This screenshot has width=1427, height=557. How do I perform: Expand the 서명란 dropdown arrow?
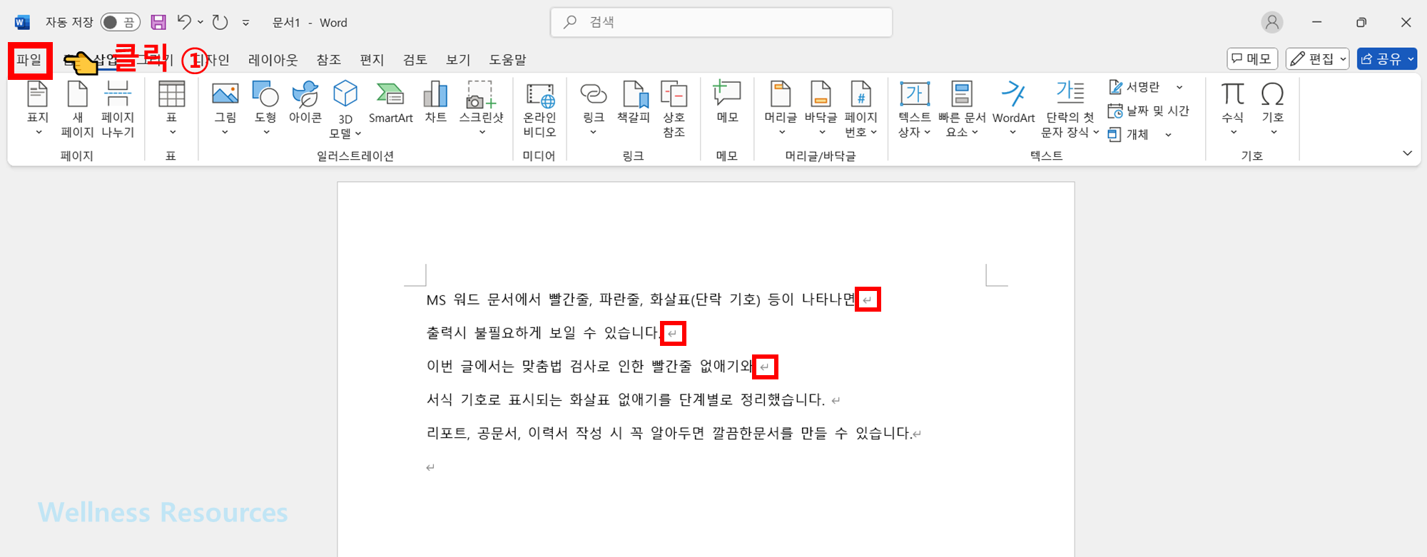point(1179,88)
